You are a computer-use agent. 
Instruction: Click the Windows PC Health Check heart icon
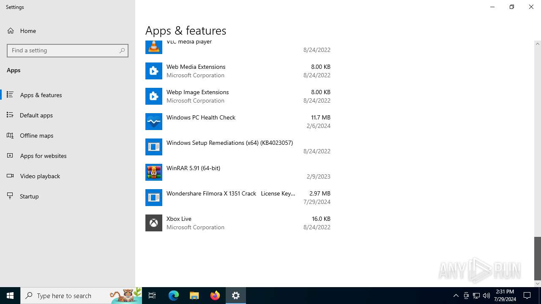[154, 122]
